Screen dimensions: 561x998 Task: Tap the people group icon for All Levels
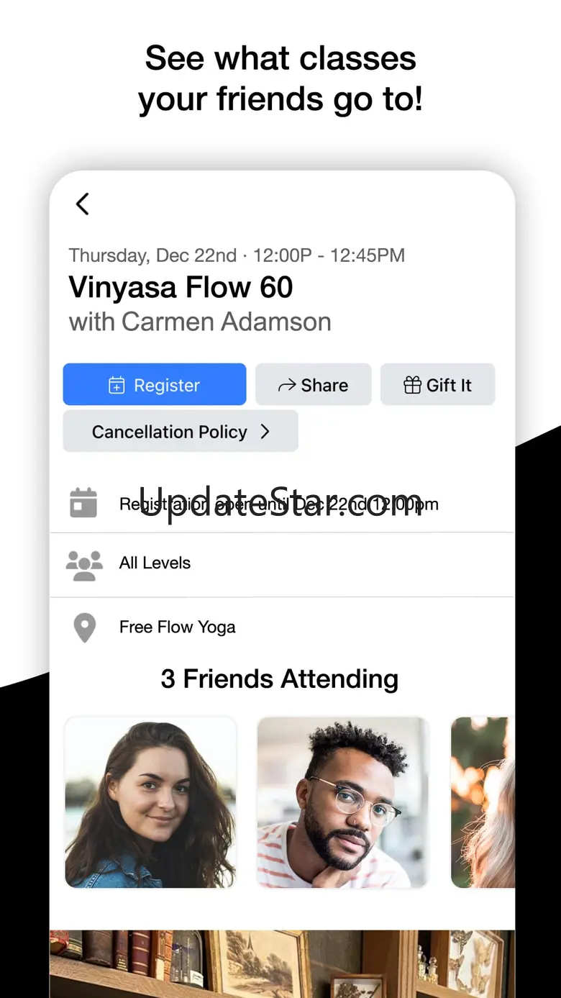click(84, 566)
